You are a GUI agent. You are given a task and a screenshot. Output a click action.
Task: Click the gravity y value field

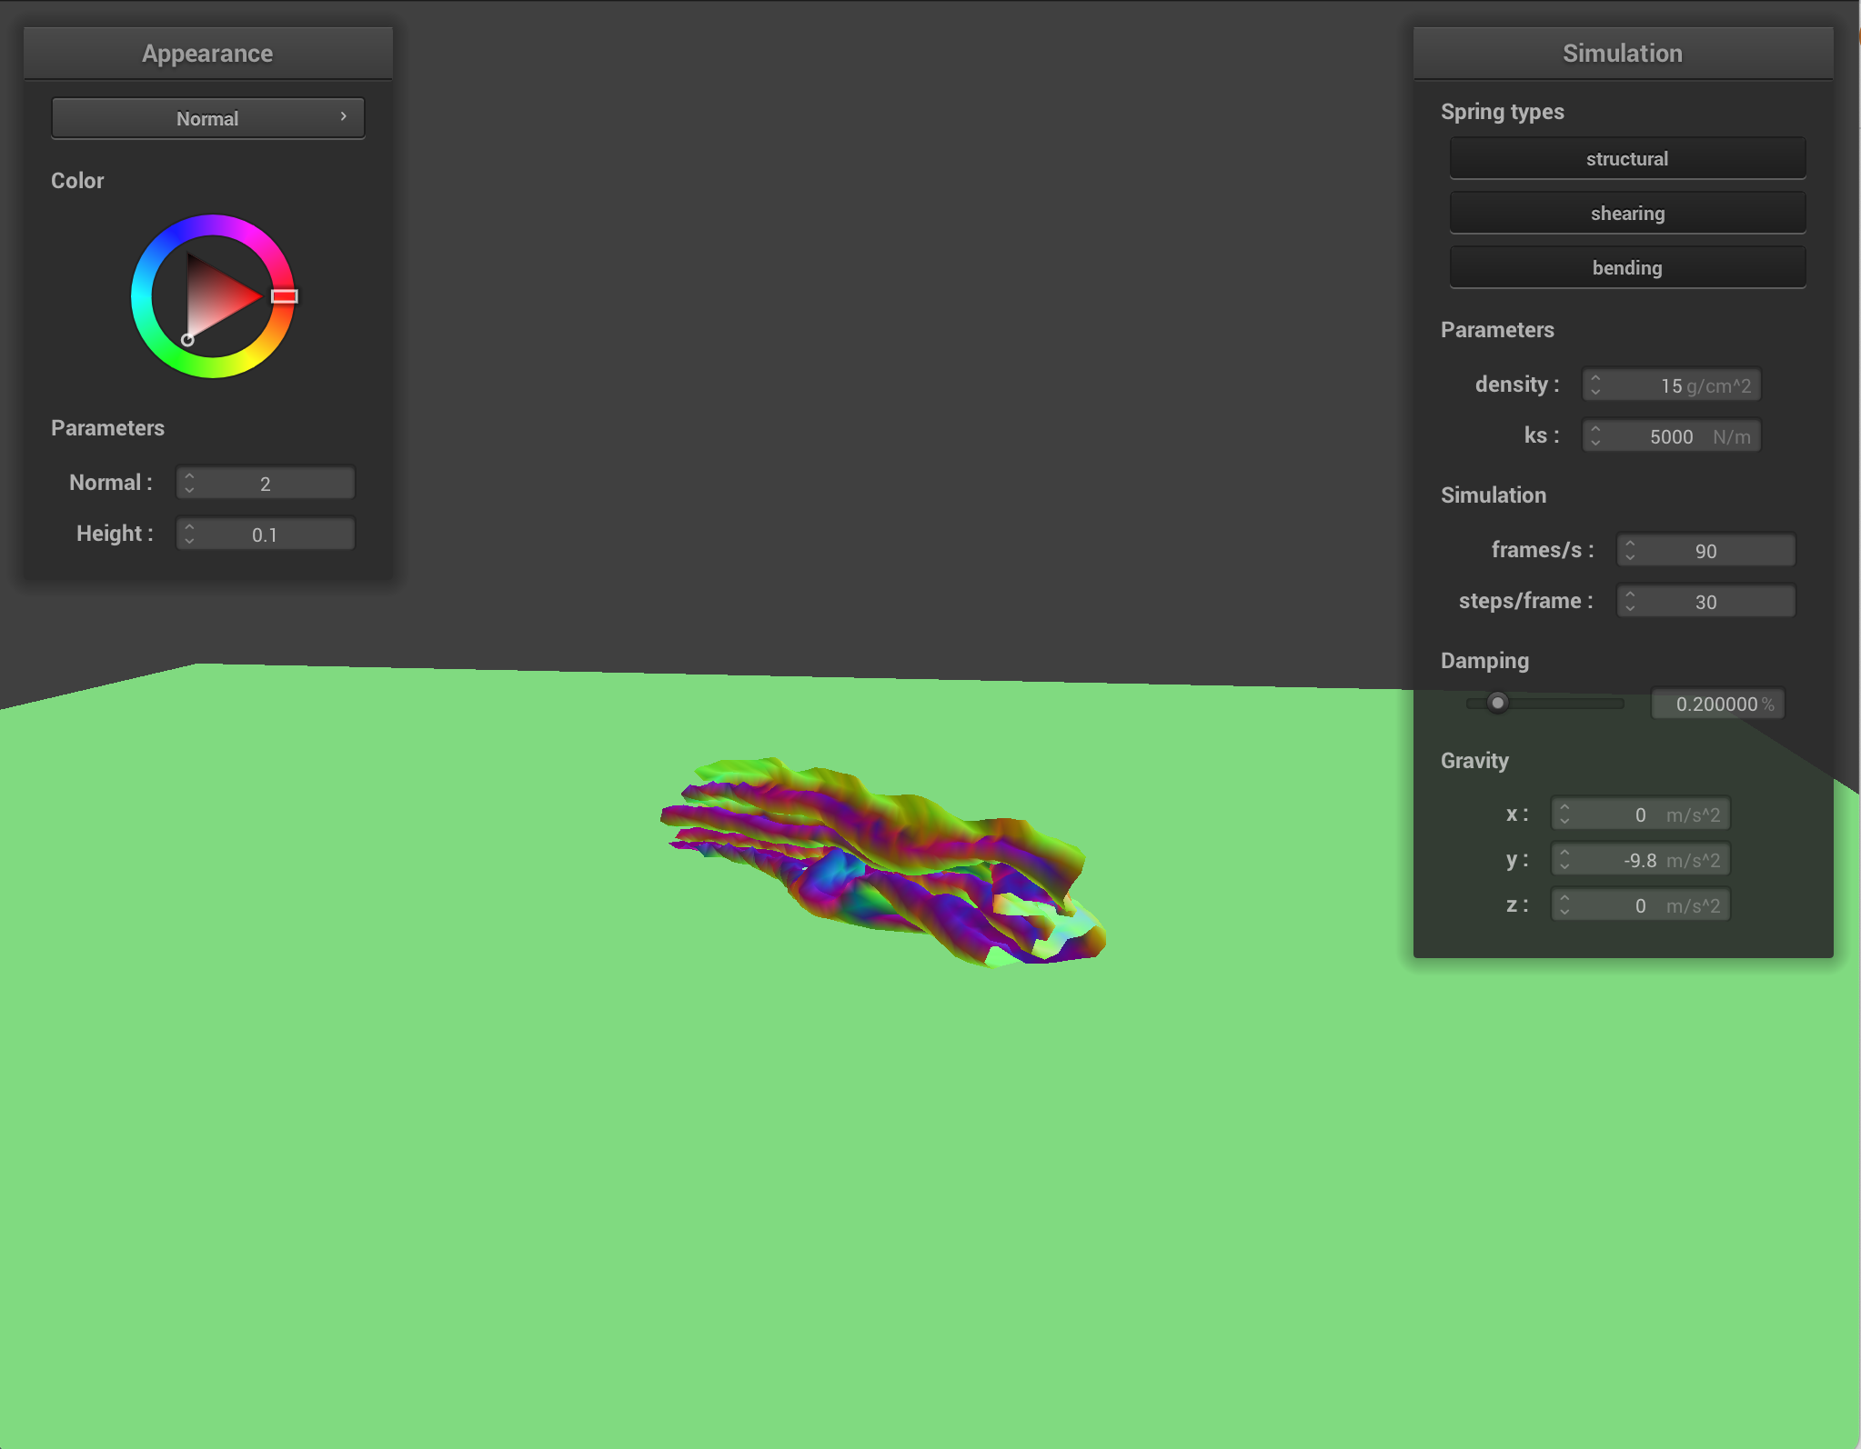pos(1641,859)
